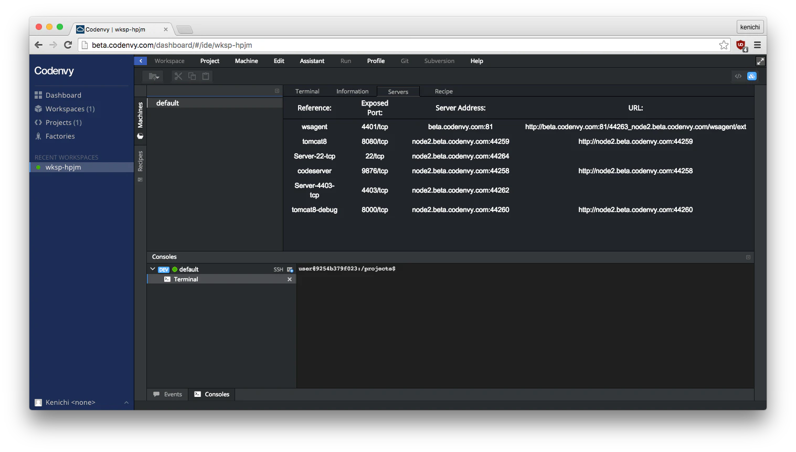Open the Factories section in the sidebar
The image size is (796, 452).
pos(59,136)
